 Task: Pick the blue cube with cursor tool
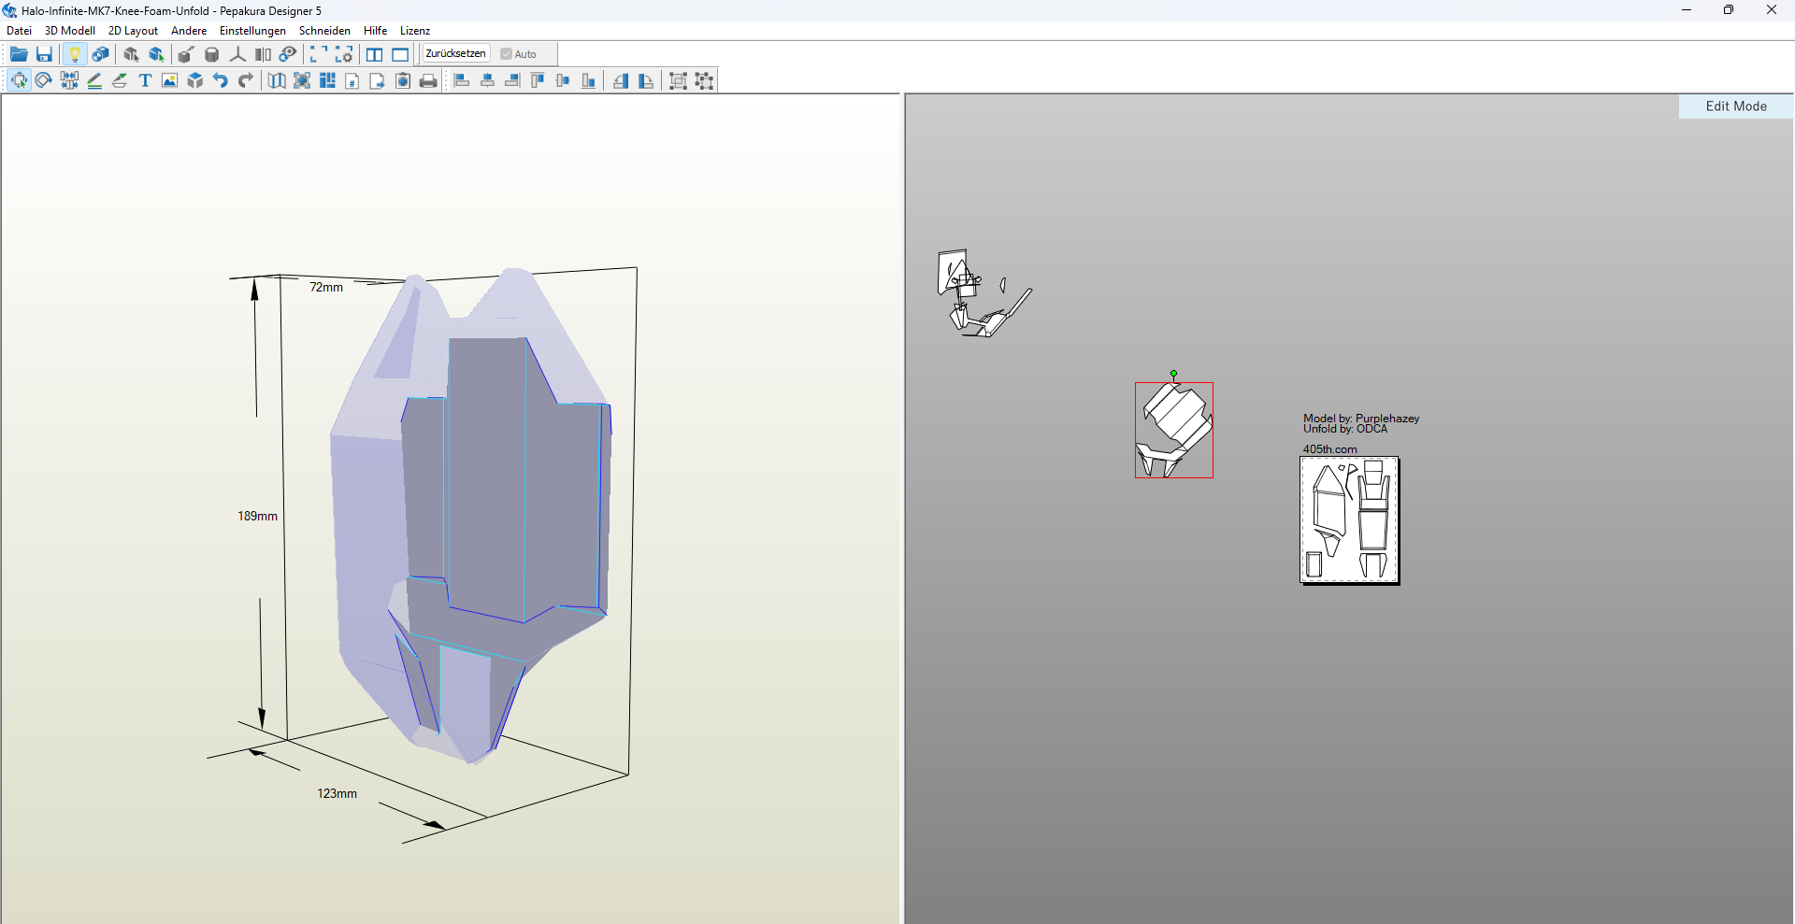(156, 54)
